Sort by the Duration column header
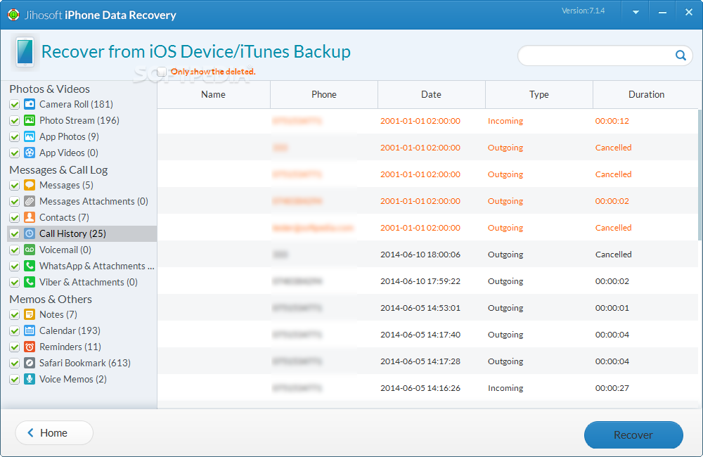The width and height of the screenshot is (703, 457). (646, 95)
